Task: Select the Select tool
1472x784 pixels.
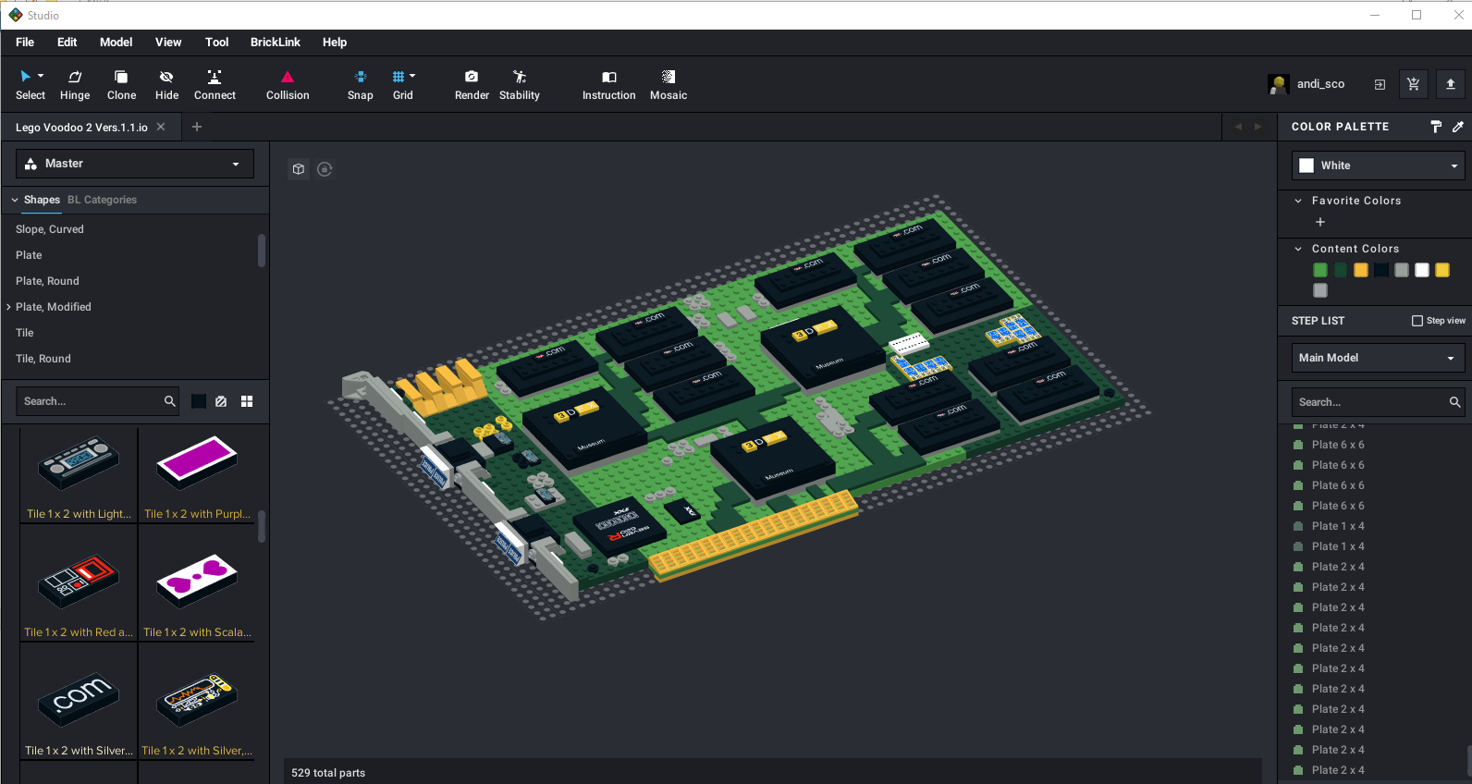Action: coord(30,84)
